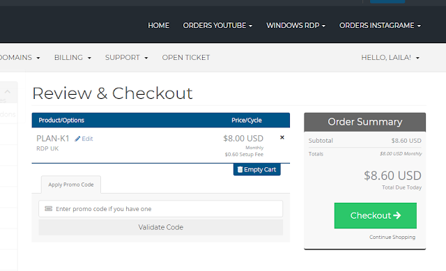Click the Product/Options column header
446x271 pixels.
(61, 120)
